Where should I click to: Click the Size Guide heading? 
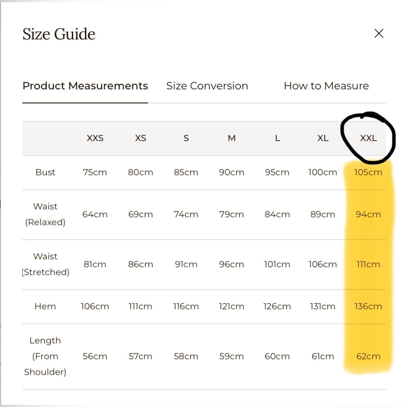(59, 34)
